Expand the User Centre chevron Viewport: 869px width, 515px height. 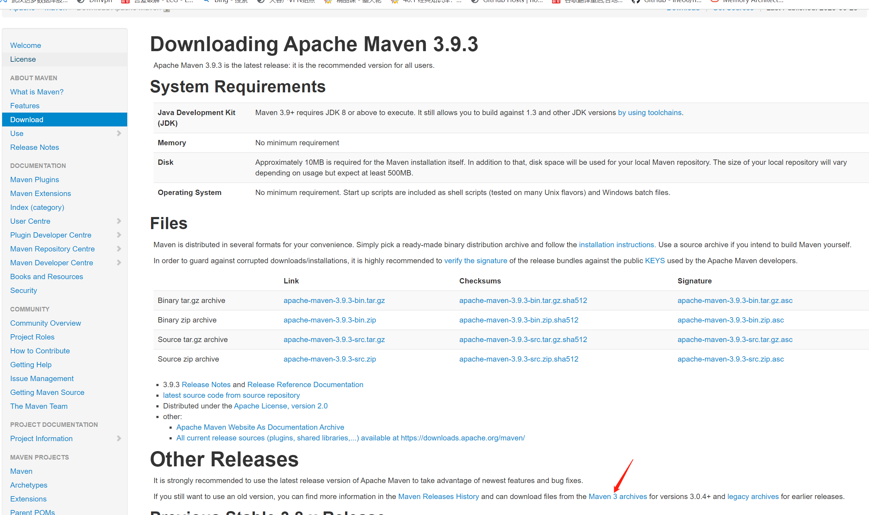[x=119, y=221]
